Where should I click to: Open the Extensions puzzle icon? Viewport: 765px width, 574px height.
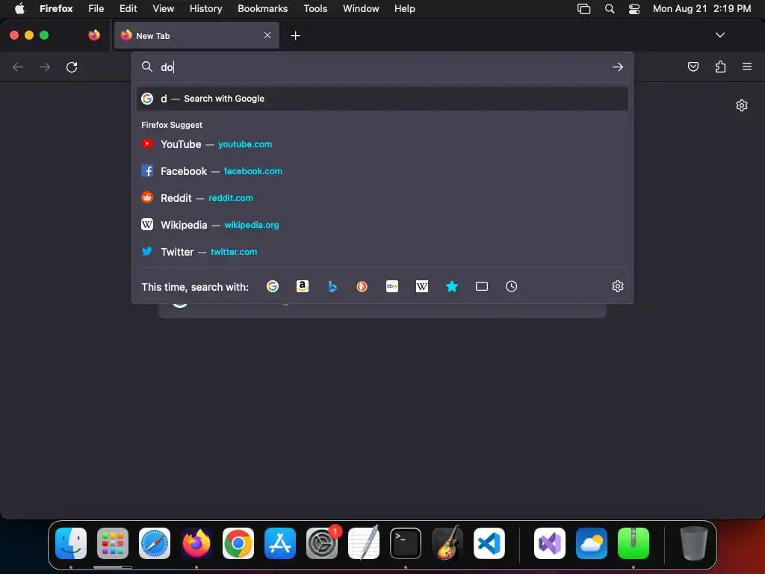click(x=720, y=67)
